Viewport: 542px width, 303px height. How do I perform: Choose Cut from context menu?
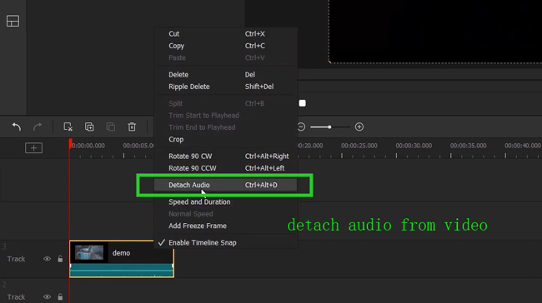(226, 34)
